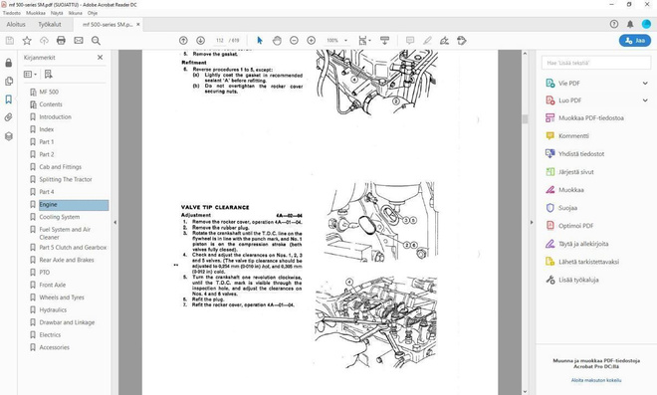
Task: Click the Bookmark star icon in toolbar
Action: pos(27,41)
